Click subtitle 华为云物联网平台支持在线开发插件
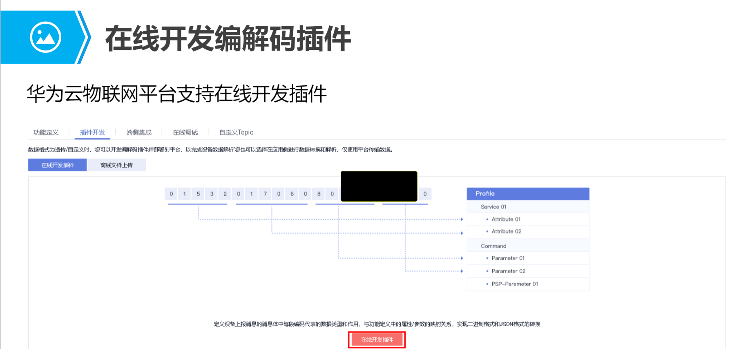Image resolution: width=741 pixels, height=349 pixels. tap(176, 94)
